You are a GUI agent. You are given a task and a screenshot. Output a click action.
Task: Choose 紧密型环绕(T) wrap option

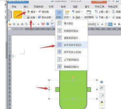(71, 38)
